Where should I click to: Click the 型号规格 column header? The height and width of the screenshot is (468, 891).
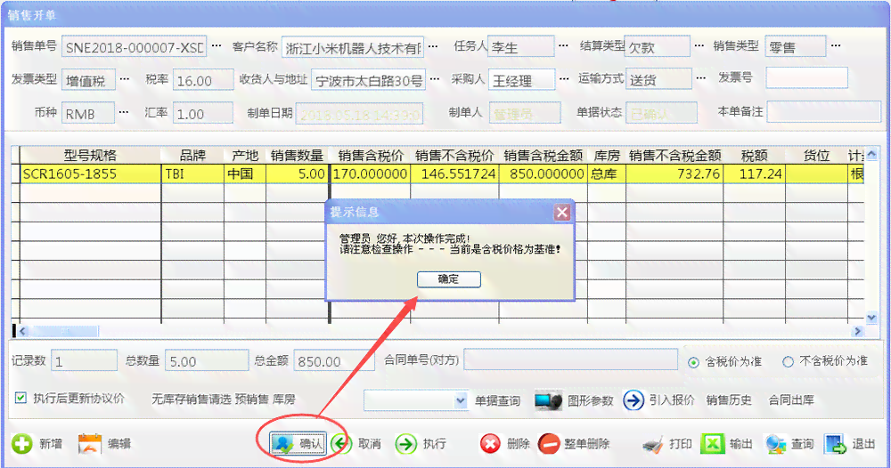[x=90, y=155]
